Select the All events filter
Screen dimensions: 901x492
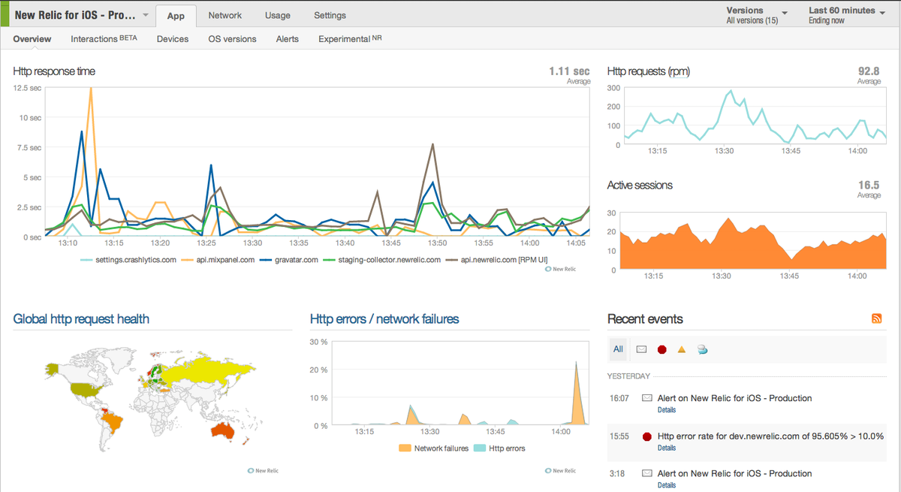point(617,349)
